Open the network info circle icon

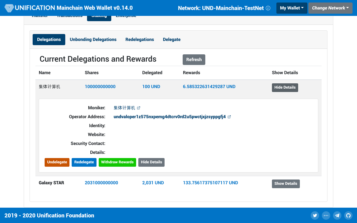[268, 8]
